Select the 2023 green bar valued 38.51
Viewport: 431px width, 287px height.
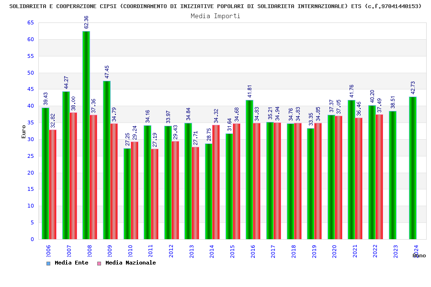(393, 175)
